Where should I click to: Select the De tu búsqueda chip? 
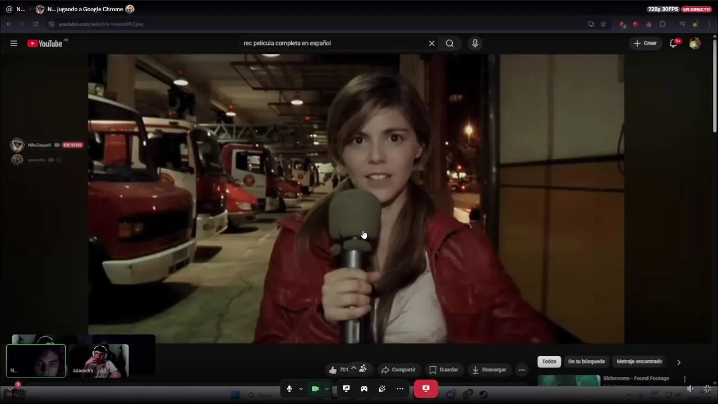click(586, 362)
